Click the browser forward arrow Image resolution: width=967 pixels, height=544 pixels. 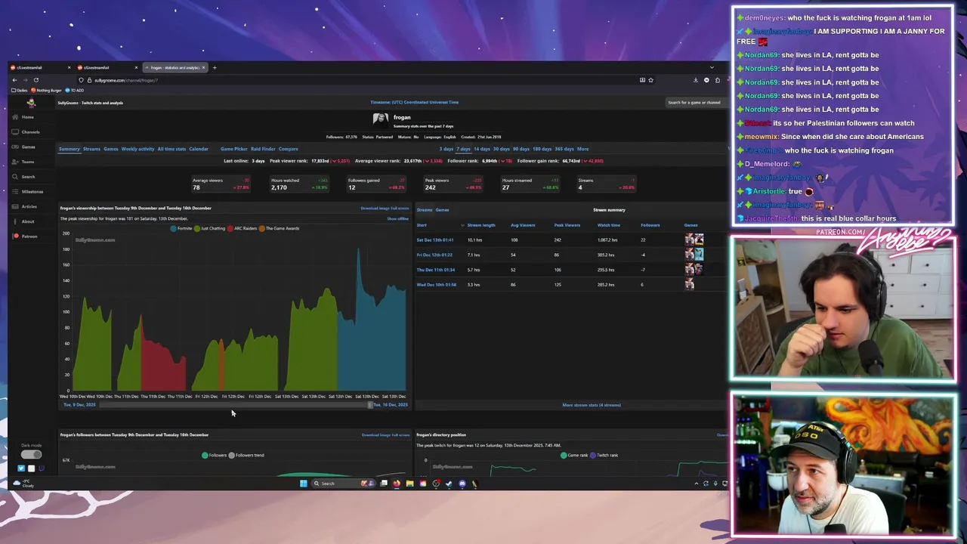[x=25, y=80]
